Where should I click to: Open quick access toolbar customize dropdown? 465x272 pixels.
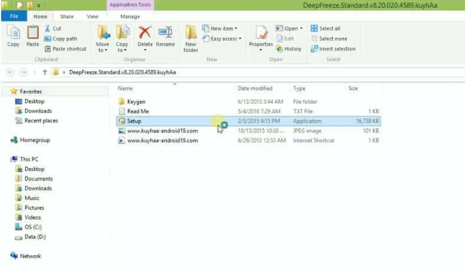pos(39,5)
